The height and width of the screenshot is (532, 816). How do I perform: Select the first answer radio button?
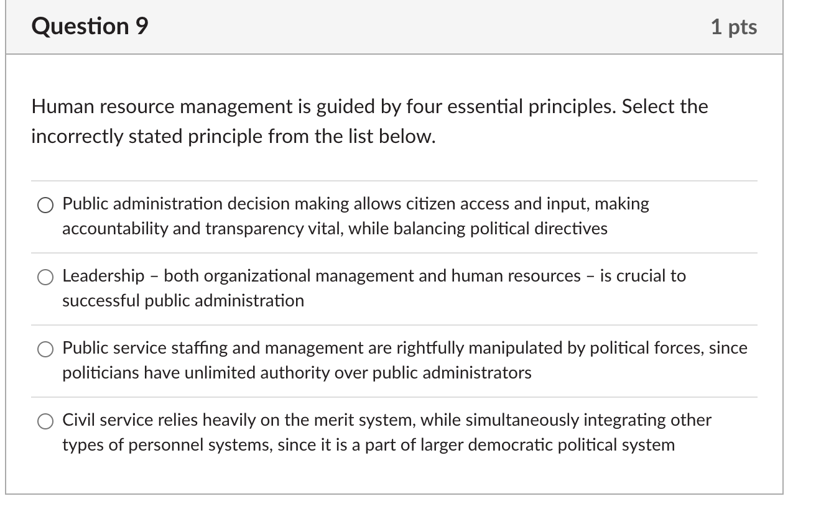point(45,204)
